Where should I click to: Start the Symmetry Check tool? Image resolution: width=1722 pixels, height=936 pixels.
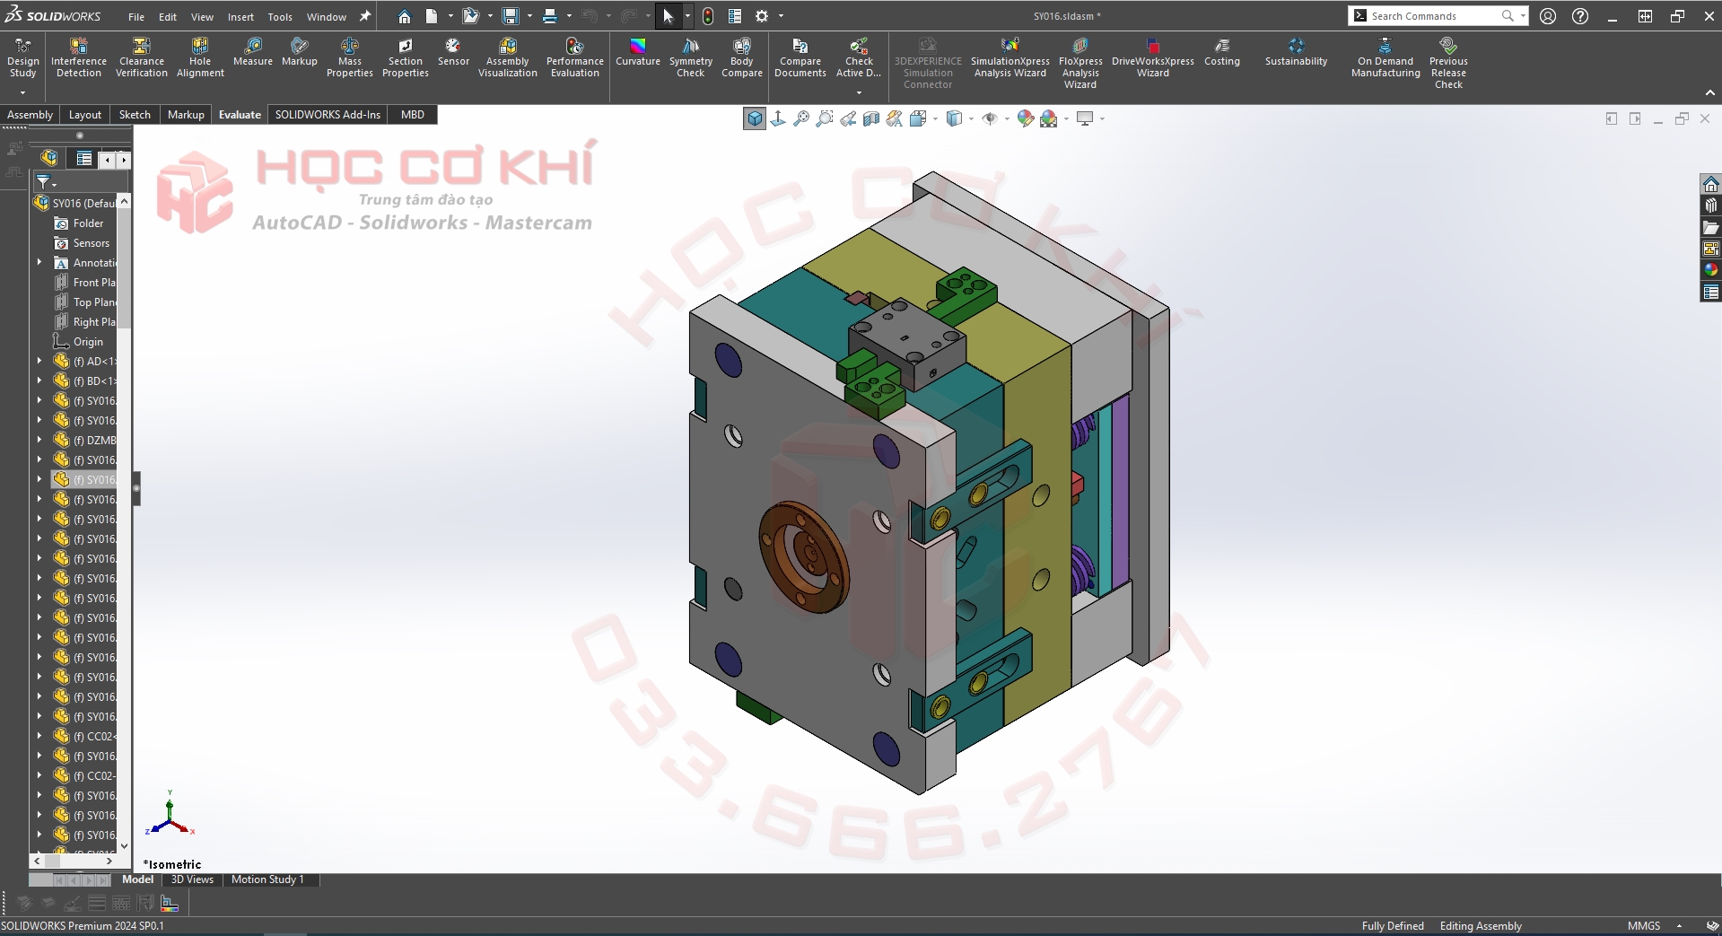point(691,58)
